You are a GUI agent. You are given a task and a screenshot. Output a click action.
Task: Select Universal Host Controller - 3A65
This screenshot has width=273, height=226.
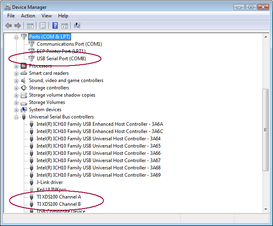(x=99, y=146)
